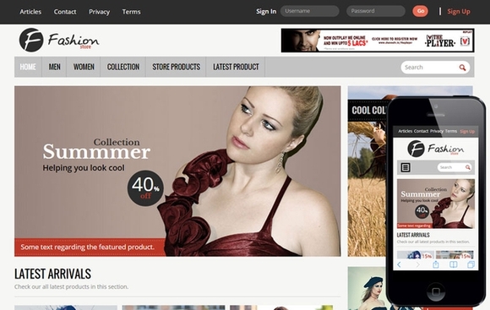
Task: Tap the Sign Up link on phone
Action: point(467,132)
